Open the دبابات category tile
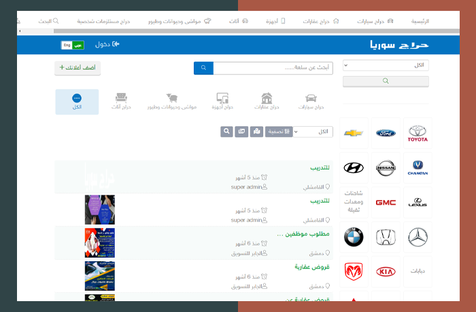The height and width of the screenshot is (312, 476). (418, 271)
